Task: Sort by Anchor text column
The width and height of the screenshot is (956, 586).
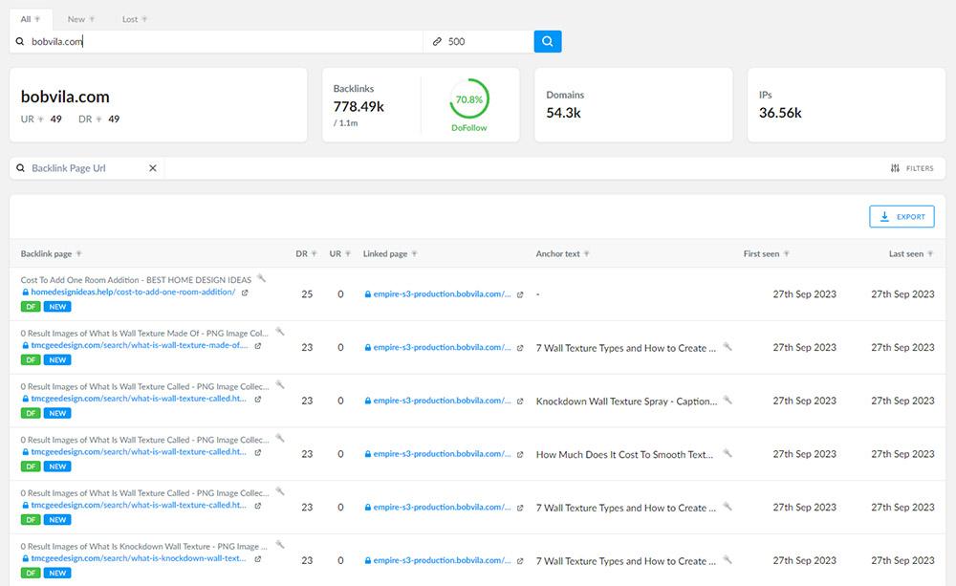Action: point(562,253)
